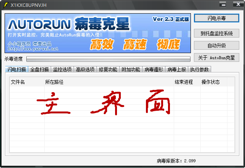Click the lightning app icon in title bar

5,5
